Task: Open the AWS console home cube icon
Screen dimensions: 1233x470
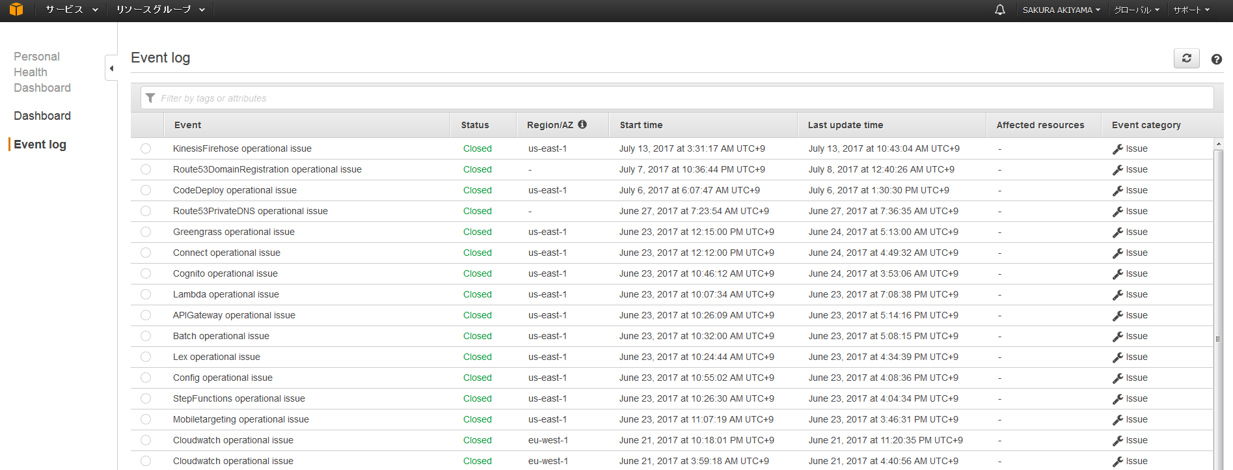Action: pyautogui.click(x=16, y=9)
